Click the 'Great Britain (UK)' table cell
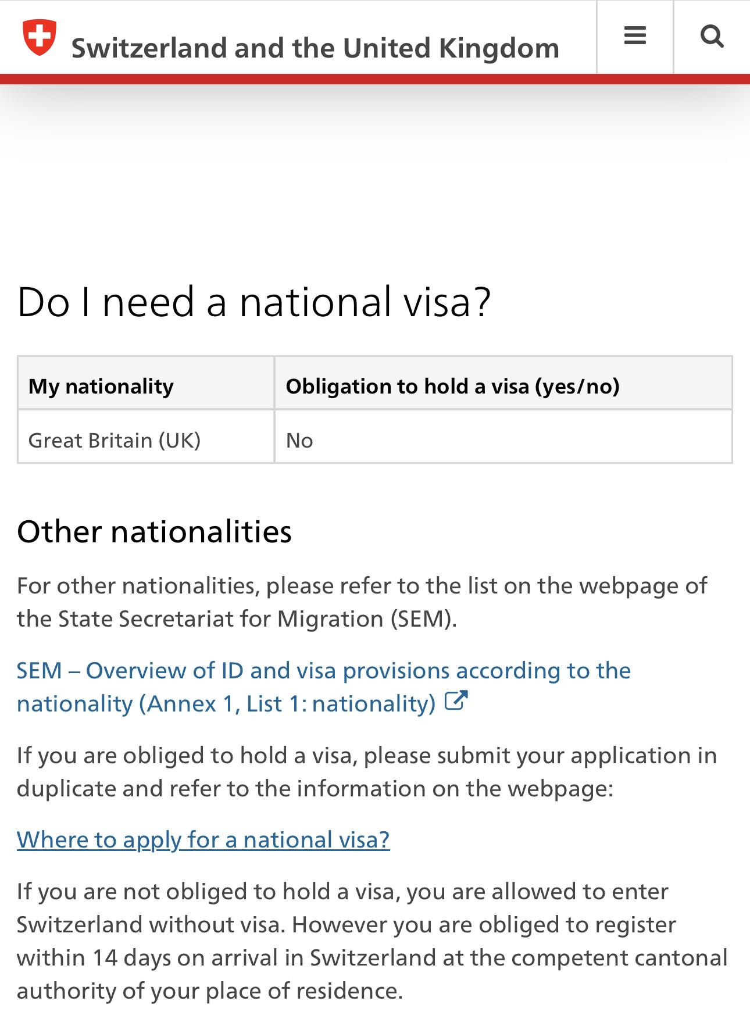Screen dimensions: 750x1019 coord(146,437)
